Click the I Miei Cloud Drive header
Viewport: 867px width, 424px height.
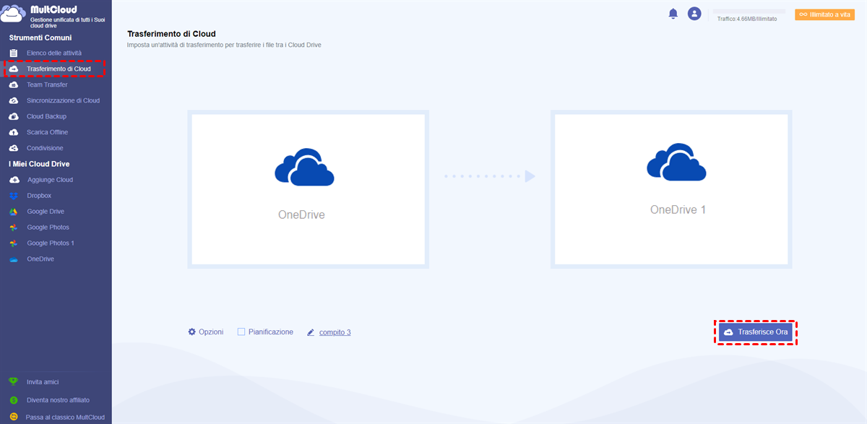click(x=39, y=164)
